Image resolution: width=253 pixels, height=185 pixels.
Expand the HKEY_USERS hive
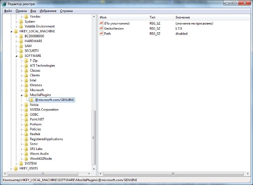(11, 169)
